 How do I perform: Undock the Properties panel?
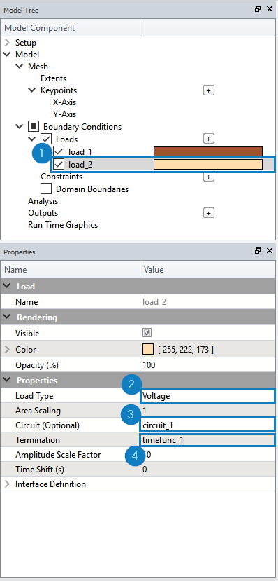click(258, 251)
